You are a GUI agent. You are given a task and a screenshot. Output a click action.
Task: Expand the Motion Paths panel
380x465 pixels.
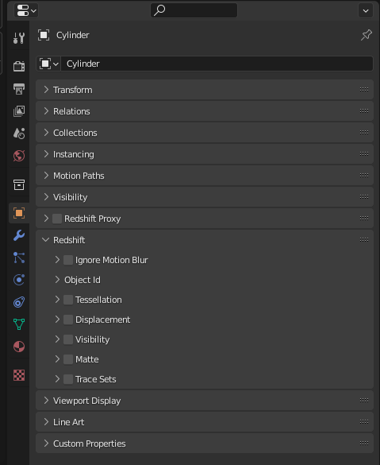click(x=205, y=176)
